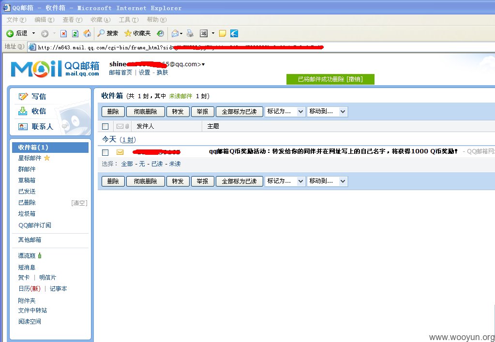Tick the checkbox for the Q币奖励 email
The image size is (495, 342).
click(105, 152)
